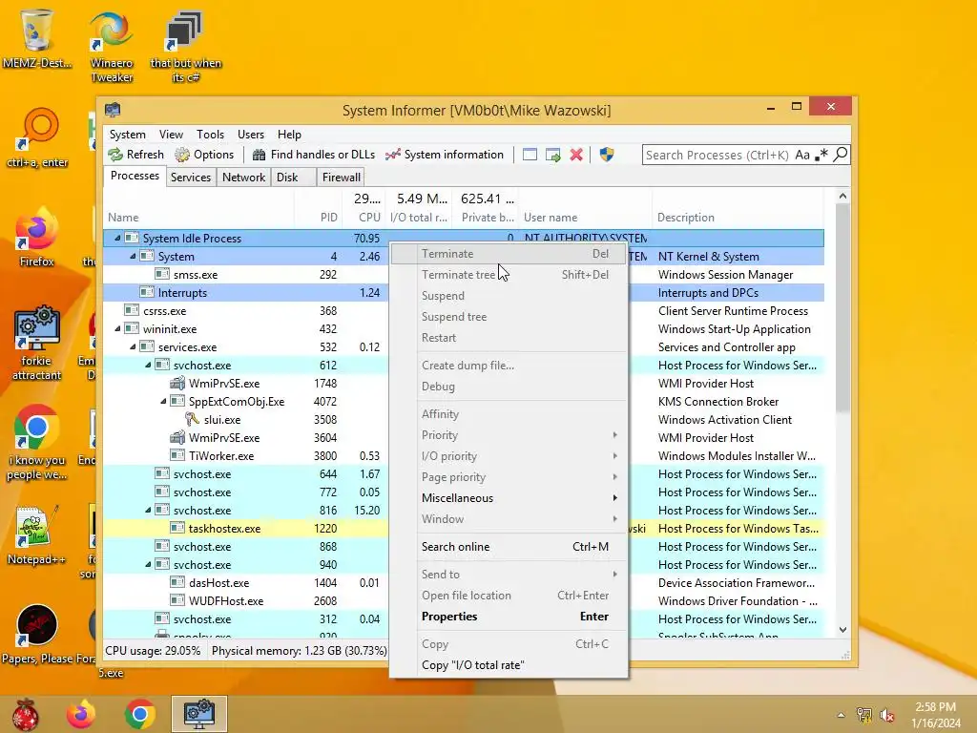Focus the Search Processes input field
The width and height of the screenshot is (977, 733).
click(717, 155)
